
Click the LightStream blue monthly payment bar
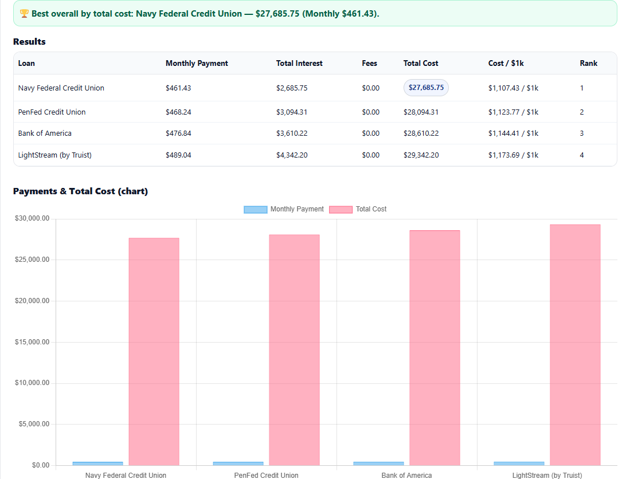click(x=519, y=464)
